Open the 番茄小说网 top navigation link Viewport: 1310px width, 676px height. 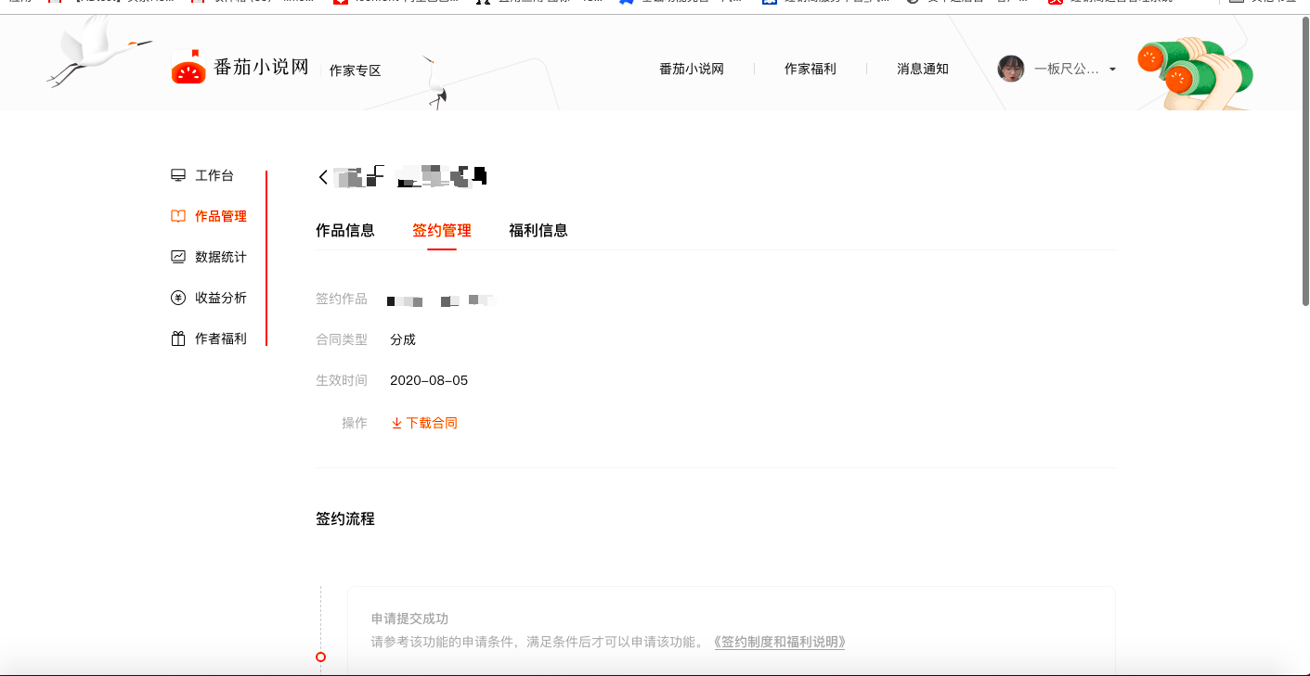coord(692,69)
